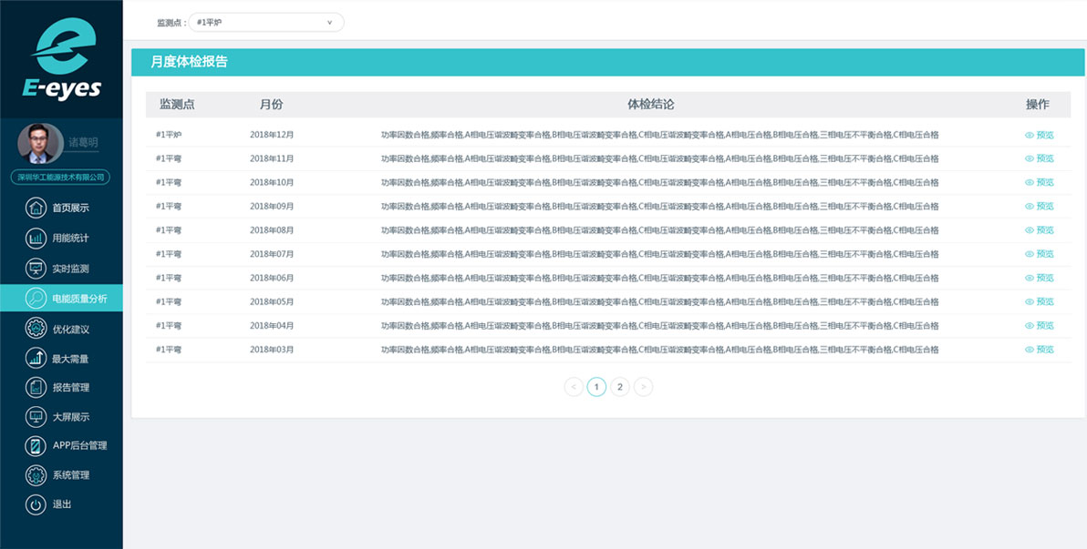Preview the 2018年09月 report via 预览
The height and width of the screenshot is (549, 1087).
pos(1039,206)
